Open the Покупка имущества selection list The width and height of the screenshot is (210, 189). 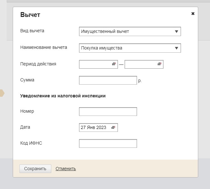point(127,48)
